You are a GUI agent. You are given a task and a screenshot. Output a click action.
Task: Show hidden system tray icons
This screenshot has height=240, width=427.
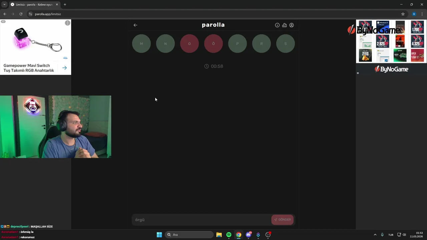[375, 235]
